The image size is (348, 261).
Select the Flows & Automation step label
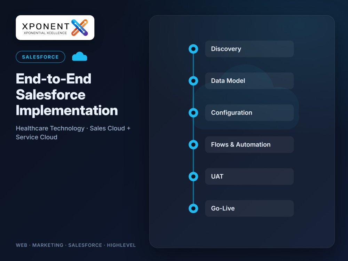click(249, 145)
